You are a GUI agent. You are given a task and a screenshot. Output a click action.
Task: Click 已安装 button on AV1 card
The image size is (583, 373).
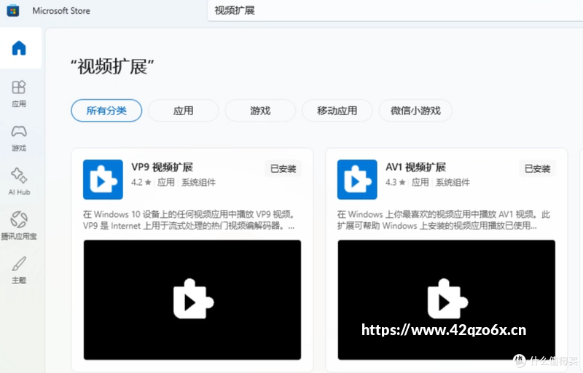[537, 169]
